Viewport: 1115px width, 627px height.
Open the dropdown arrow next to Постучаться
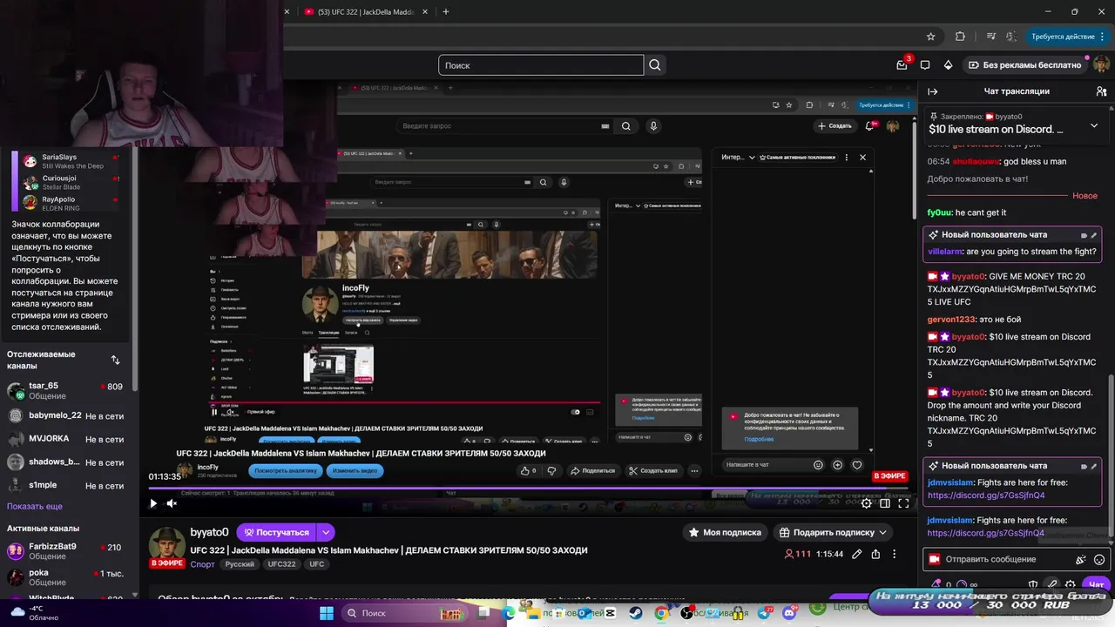point(326,532)
